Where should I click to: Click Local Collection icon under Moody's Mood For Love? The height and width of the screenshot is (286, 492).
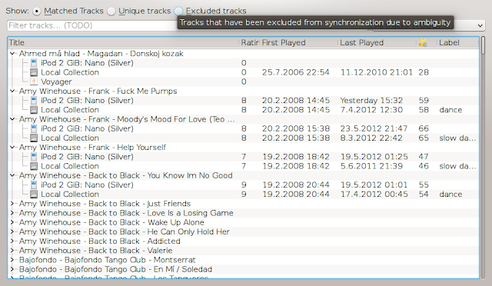coord(34,138)
